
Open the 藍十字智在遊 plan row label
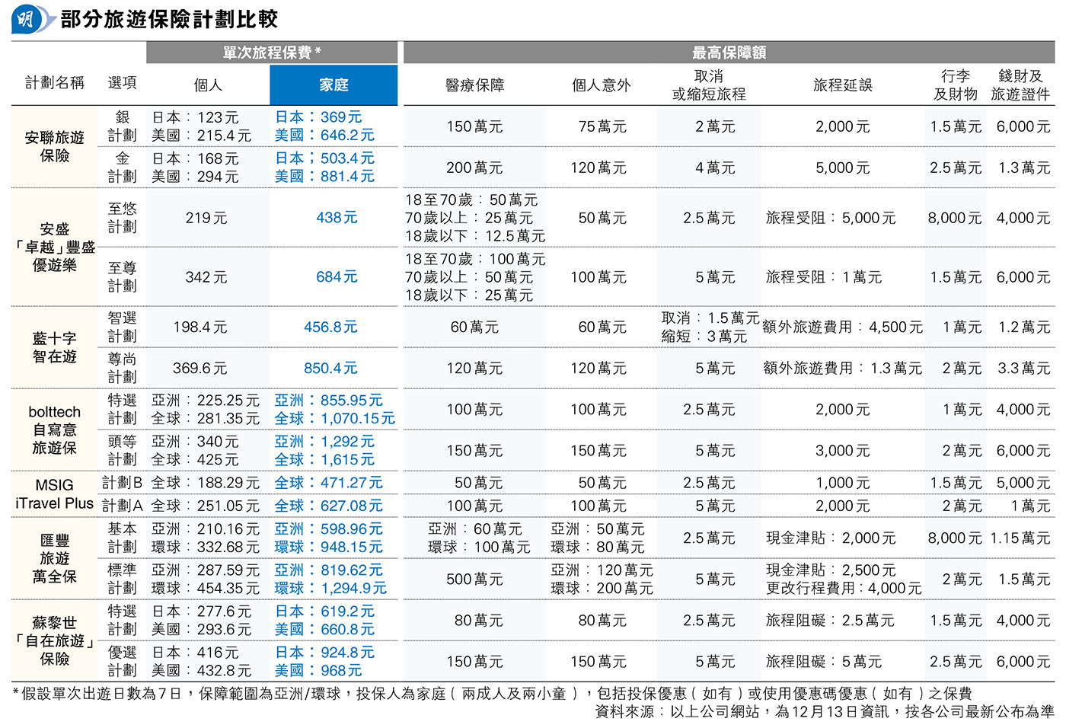(x=54, y=347)
